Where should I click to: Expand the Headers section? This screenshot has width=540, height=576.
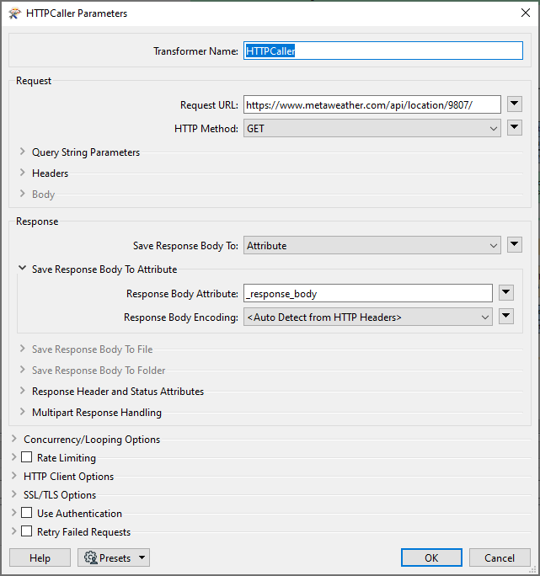click(x=23, y=173)
